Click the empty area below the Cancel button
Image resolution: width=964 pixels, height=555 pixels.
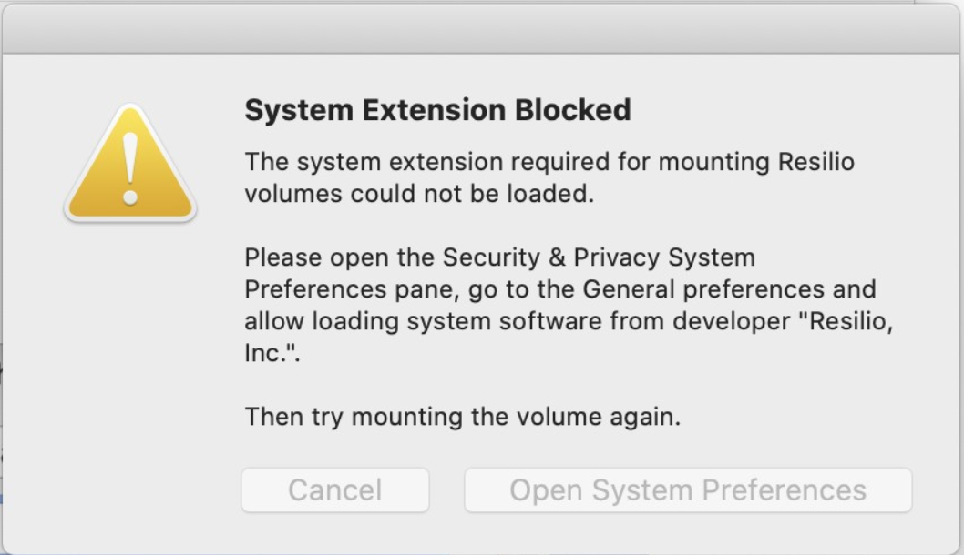[x=334, y=532]
